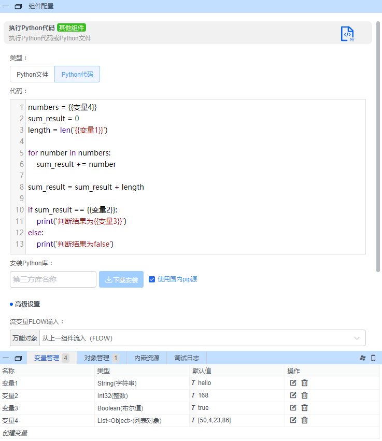Image resolution: width=382 pixels, height=441 pixels.
Task: Open the 流变量FLOW输入 dropdown
Action: pos(202,338)
